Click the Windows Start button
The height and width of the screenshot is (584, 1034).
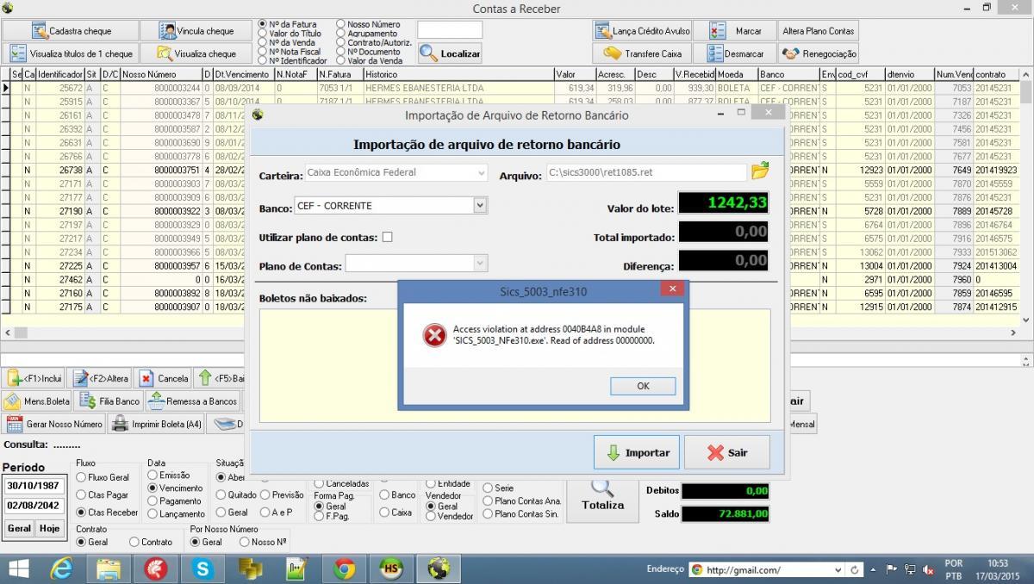(x=17, y=568)
